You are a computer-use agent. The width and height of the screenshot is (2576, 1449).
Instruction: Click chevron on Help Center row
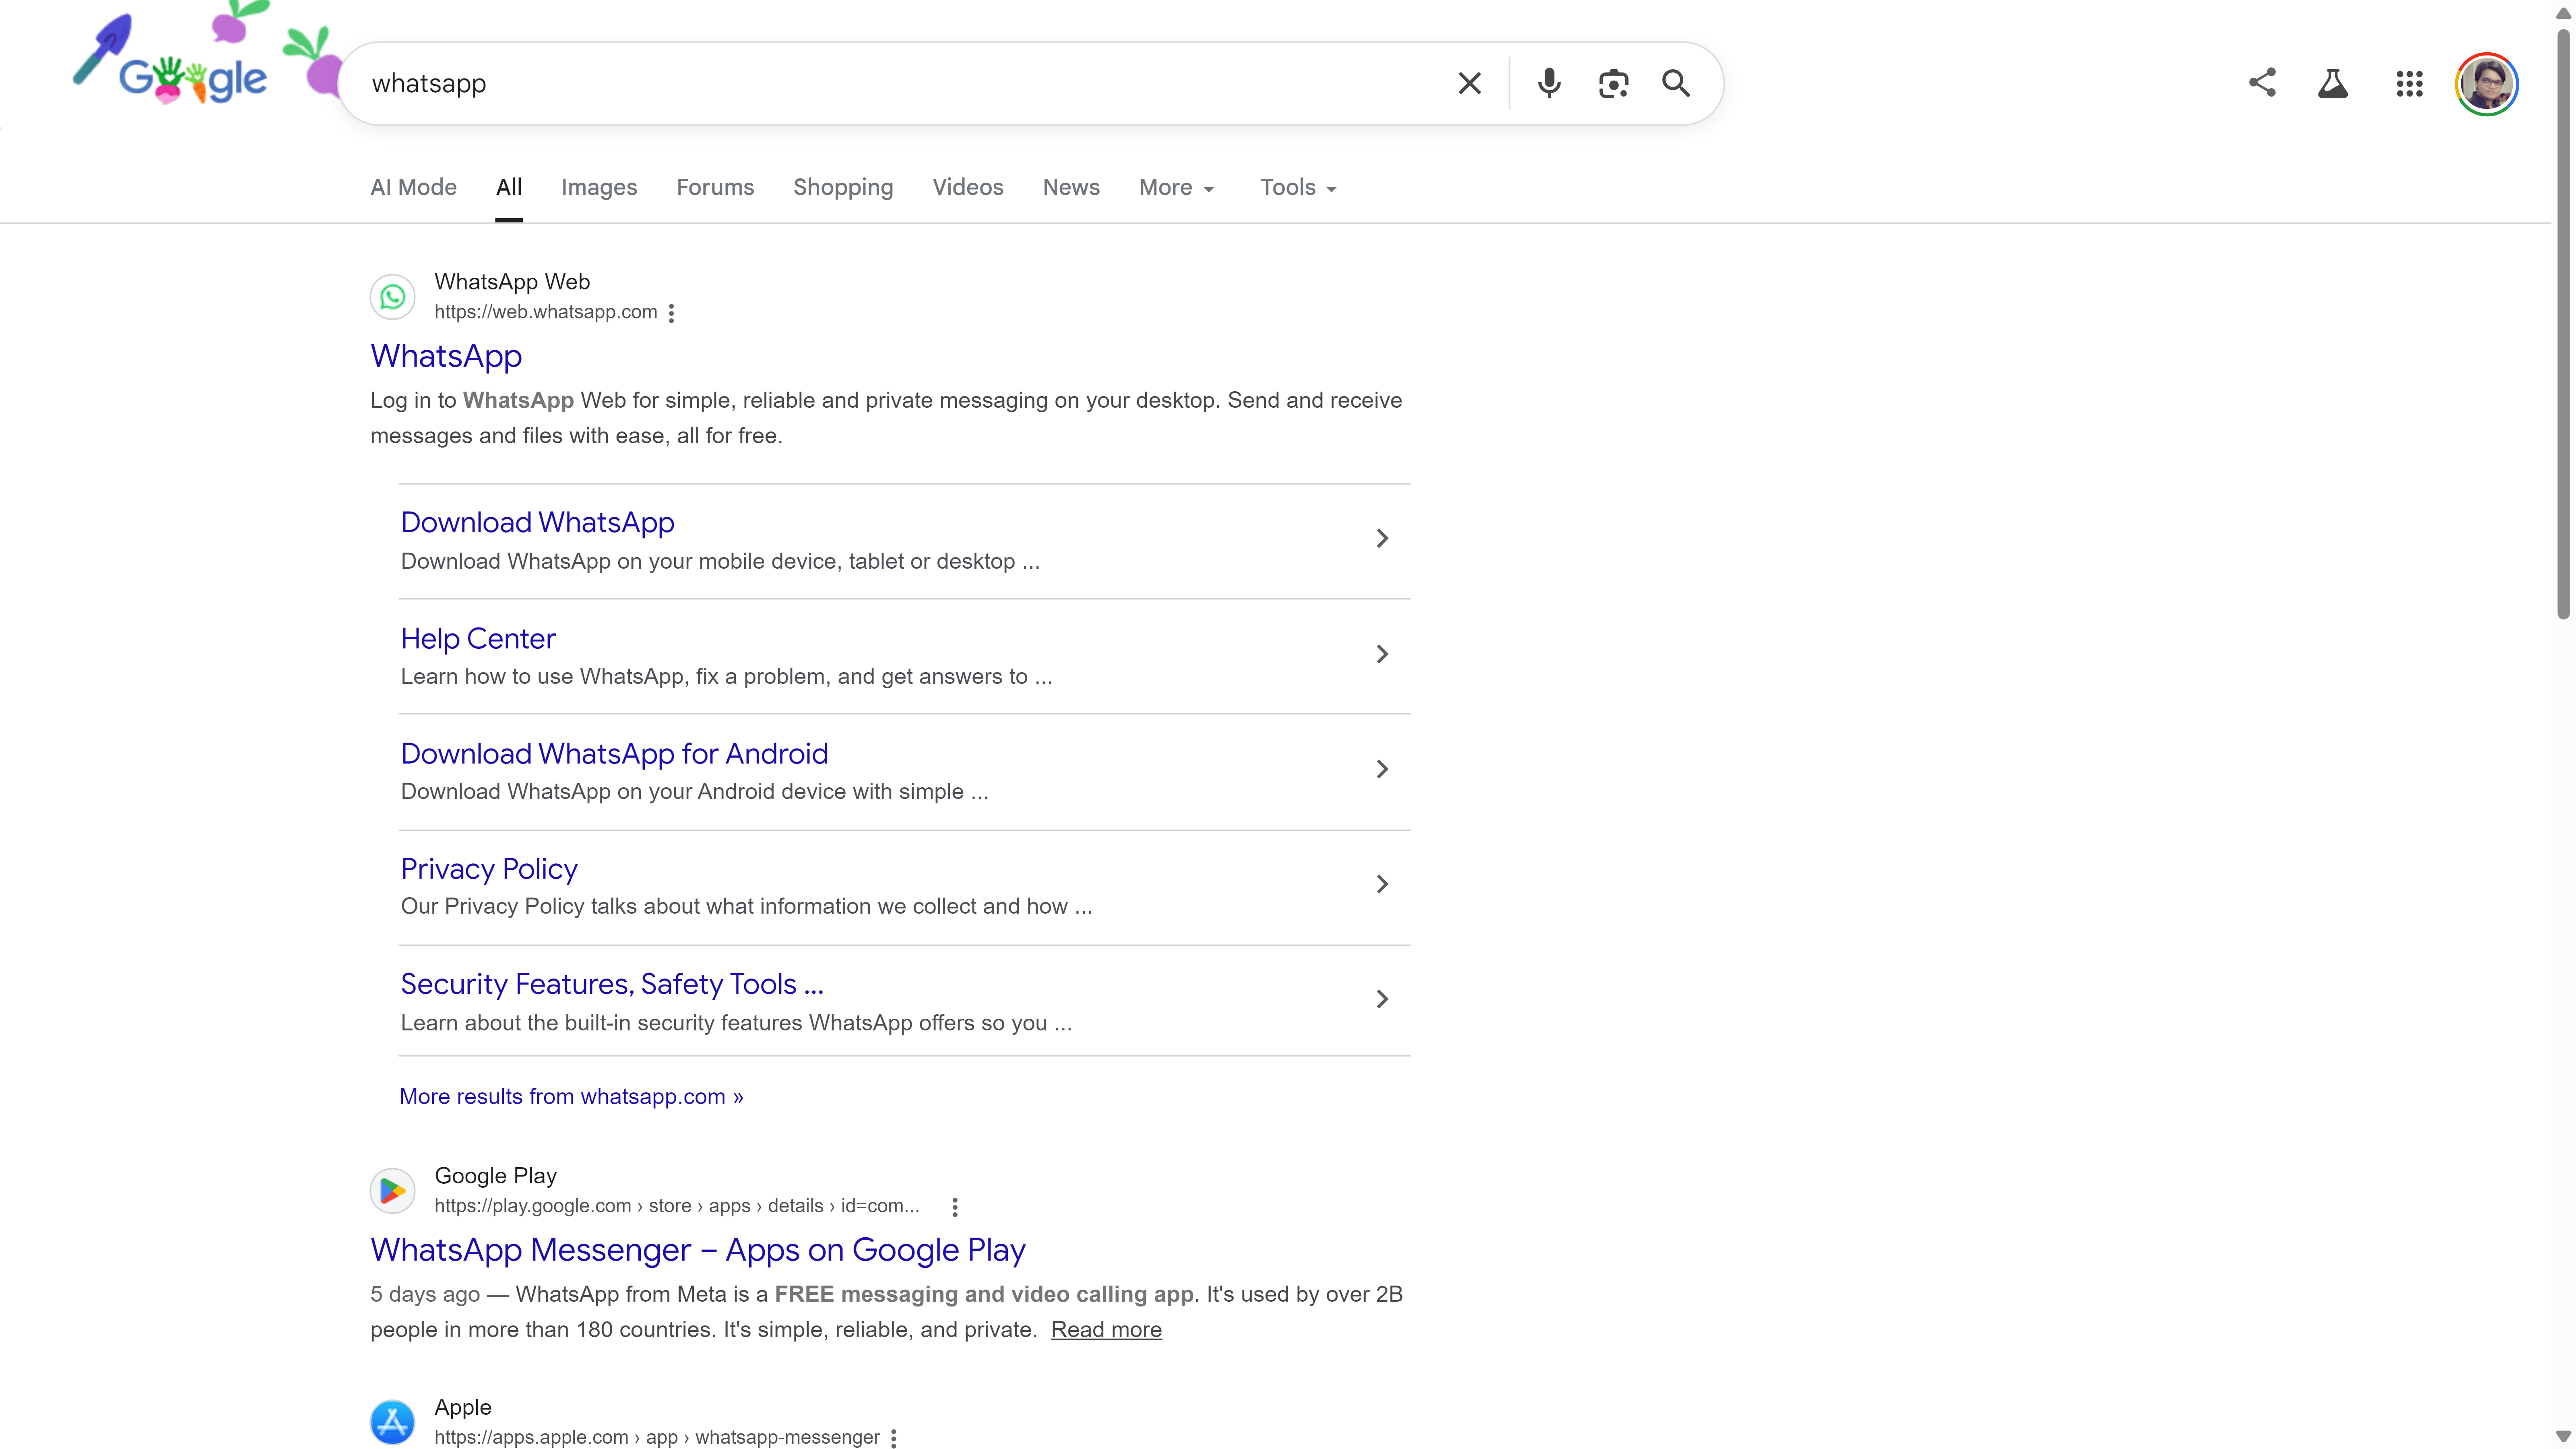coord(1382,654)
